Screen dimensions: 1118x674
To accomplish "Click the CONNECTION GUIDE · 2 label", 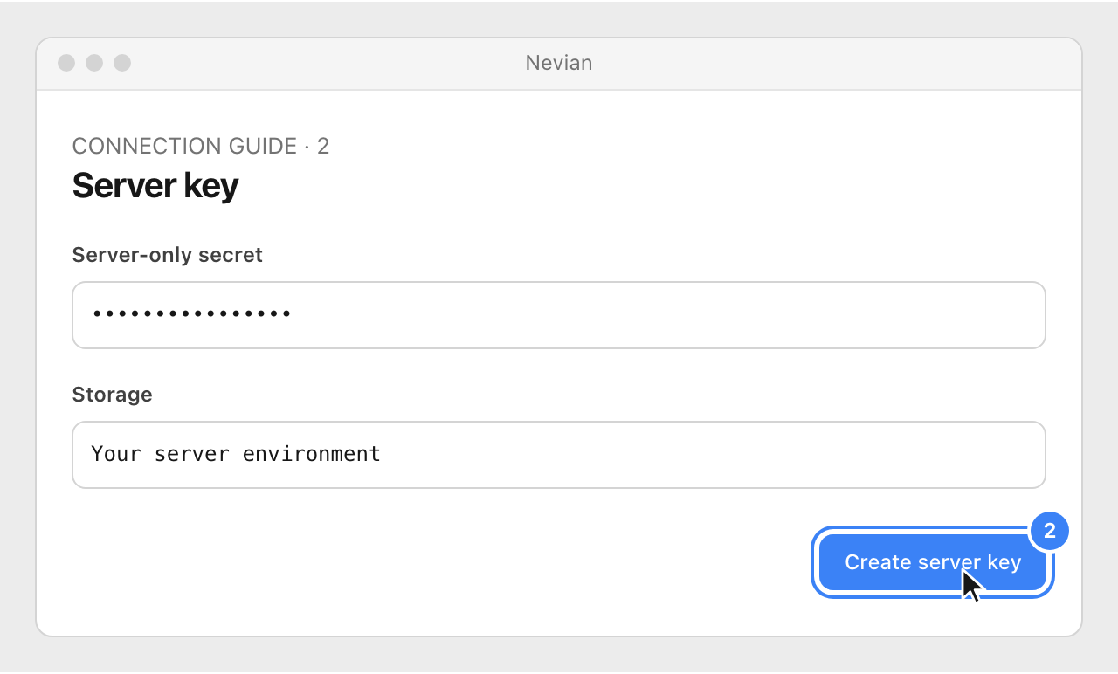I will point(201,146).
